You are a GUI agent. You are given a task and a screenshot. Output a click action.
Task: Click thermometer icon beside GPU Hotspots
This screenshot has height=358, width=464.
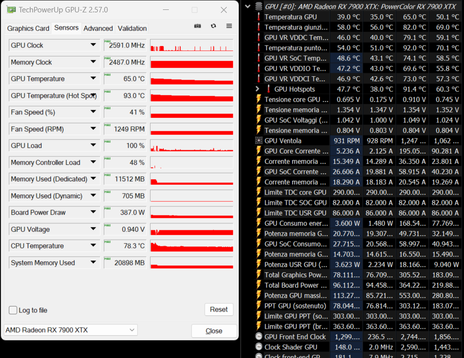(268, 89)
